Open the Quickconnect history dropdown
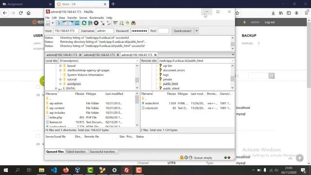The height and width of the screenshot is (175, 311). click(x=196, y=31)
